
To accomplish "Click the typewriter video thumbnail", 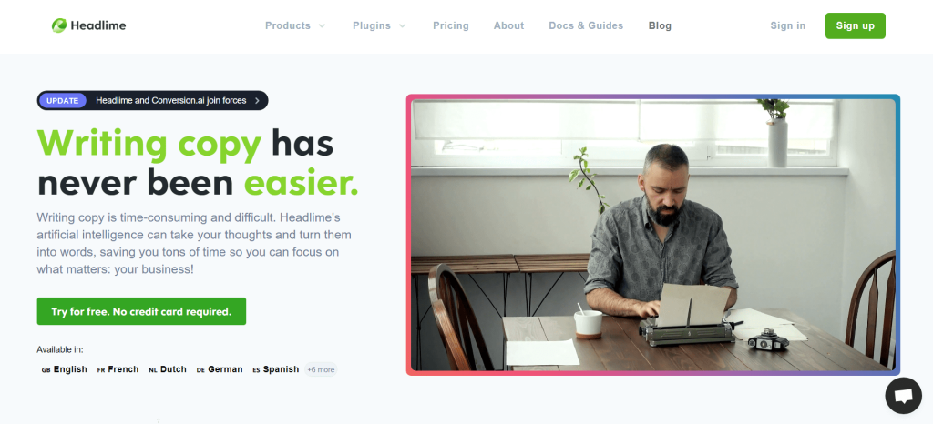I will [x=652, y=235].
